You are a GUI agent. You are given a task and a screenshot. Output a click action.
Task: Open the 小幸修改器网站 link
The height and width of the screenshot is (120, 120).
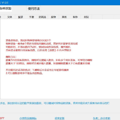28,118
